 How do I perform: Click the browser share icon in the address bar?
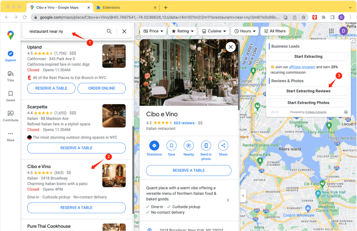[295, 17]
